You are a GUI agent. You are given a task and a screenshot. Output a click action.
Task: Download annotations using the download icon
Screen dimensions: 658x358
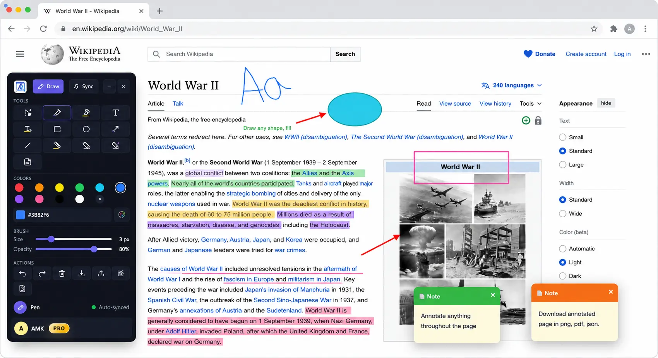click(x=81, y=274)
